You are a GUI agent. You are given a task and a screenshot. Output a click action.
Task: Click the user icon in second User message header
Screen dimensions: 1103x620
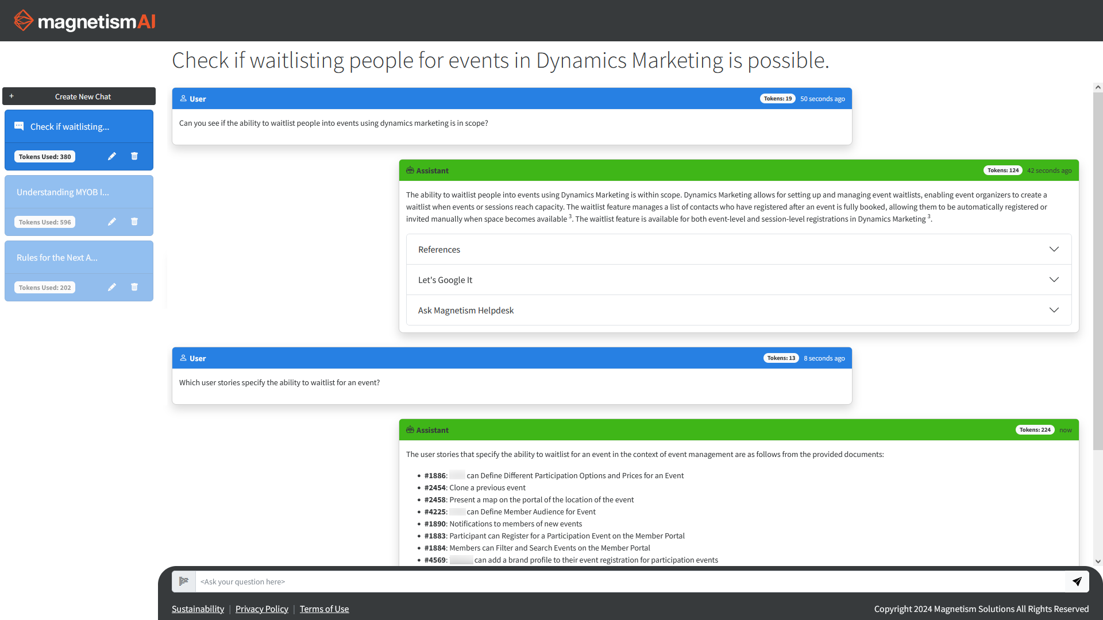coord(183,358)
